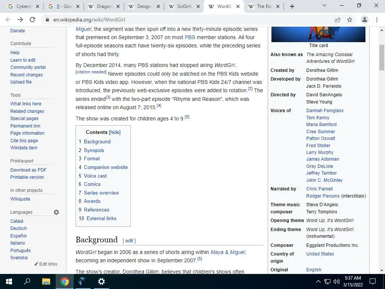Open Wikiquote project link
Image resolution: width=385 pixels, height=289 pixels.
tap(20, 199)
